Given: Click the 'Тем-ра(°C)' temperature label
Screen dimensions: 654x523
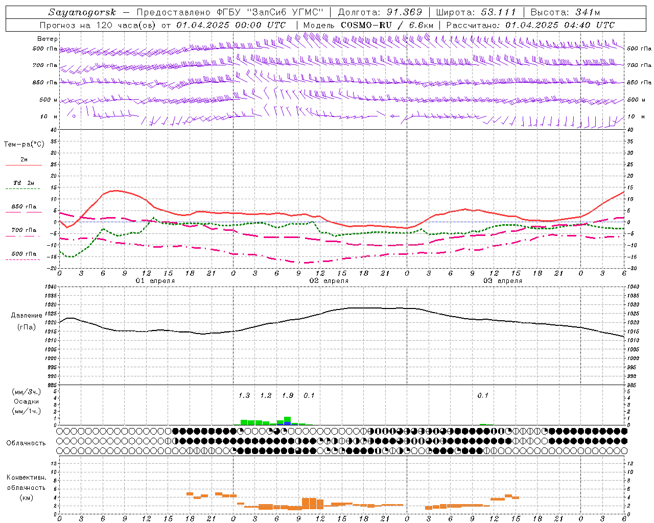Looking at the screenshot, I should [x=24, y=145].
